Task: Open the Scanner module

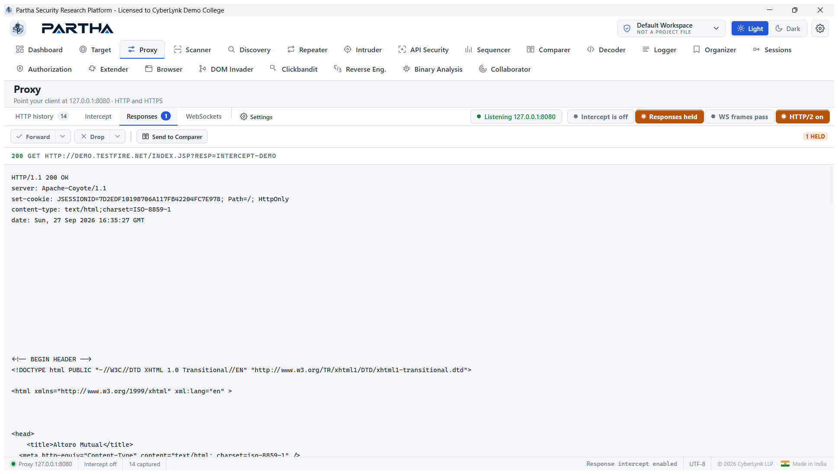Action: pyautogui.click(x=192, y=50)
